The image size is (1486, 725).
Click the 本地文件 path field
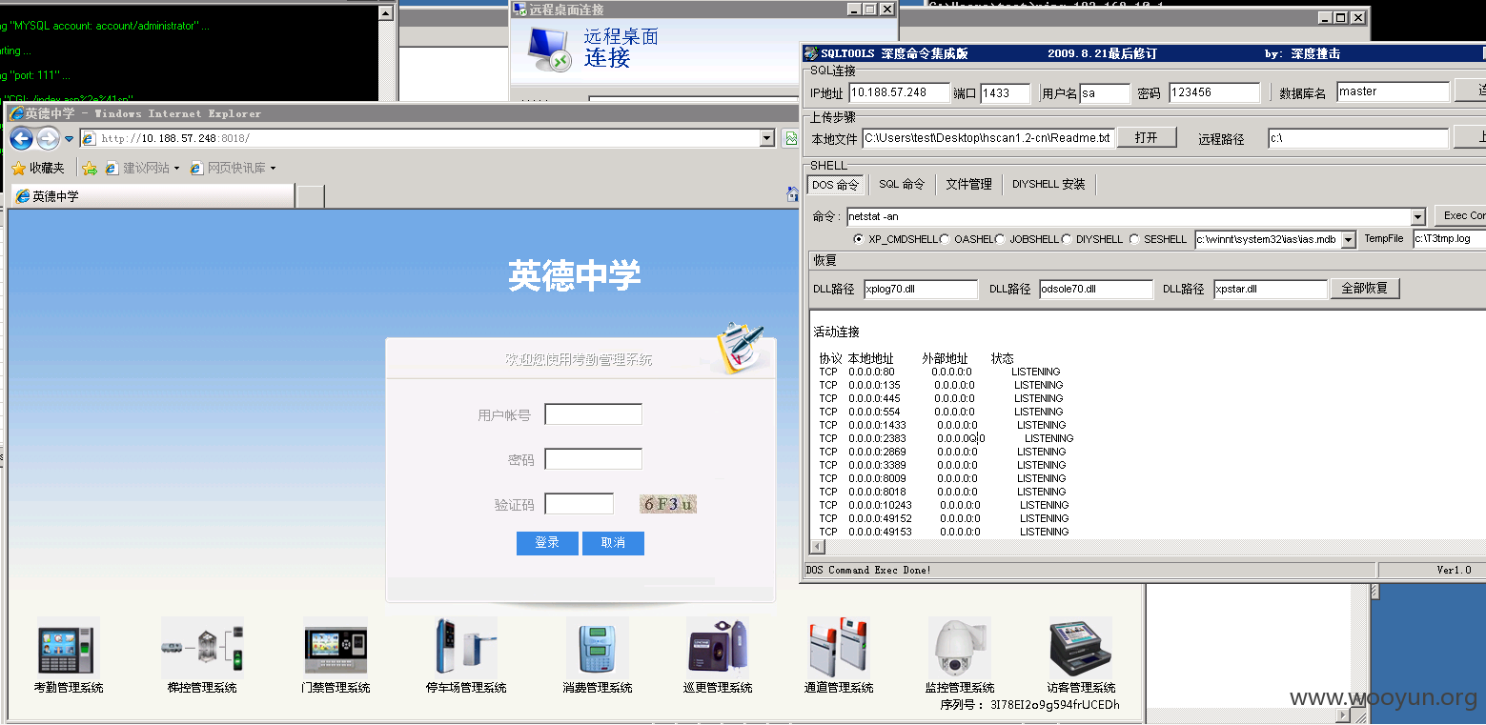[988, 138]
